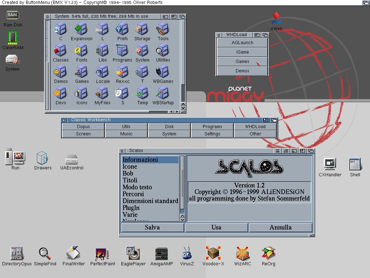Click System window right scroll arrow
Image resolution: width=370 pixels, height=278 pixels.
tap(176, 112)
